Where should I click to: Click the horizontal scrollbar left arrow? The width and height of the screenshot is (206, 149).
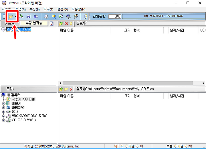60,83
